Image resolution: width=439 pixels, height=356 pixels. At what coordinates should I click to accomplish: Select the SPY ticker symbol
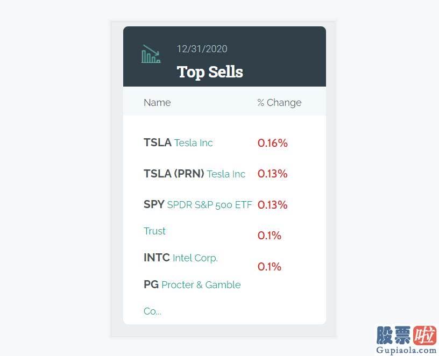154,204
